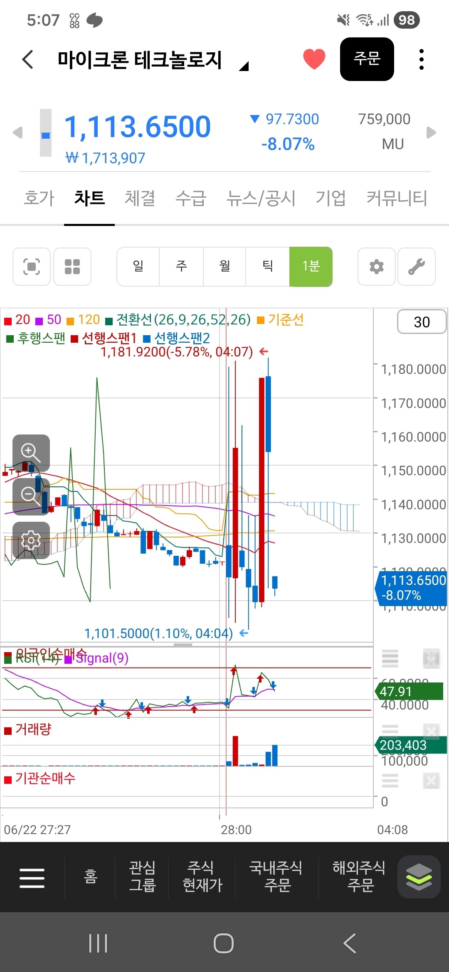Open 주식현재가 in bottom navigation
Image resolution: width=449 pixels, height=972 pixels.
[x=202, y=876]
